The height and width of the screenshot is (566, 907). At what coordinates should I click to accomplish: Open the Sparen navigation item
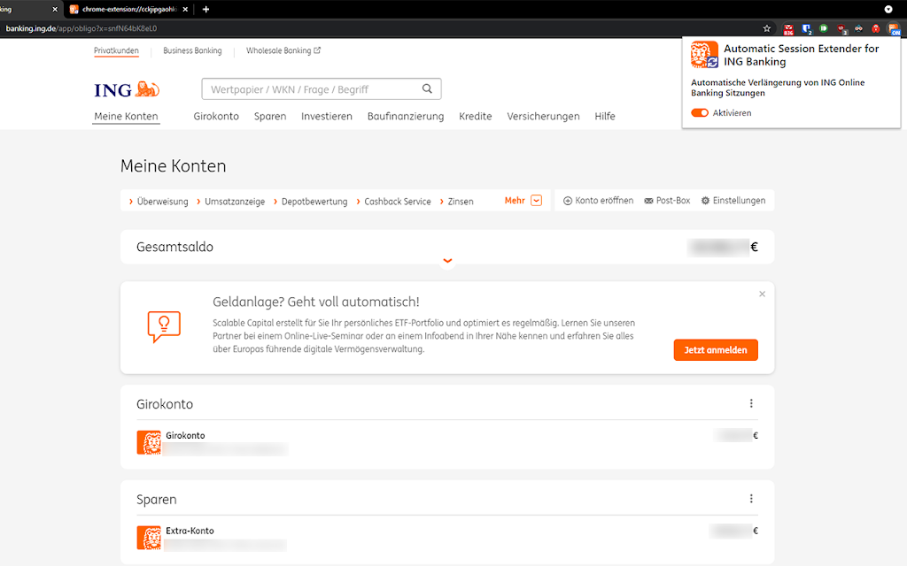click(270, 116)
